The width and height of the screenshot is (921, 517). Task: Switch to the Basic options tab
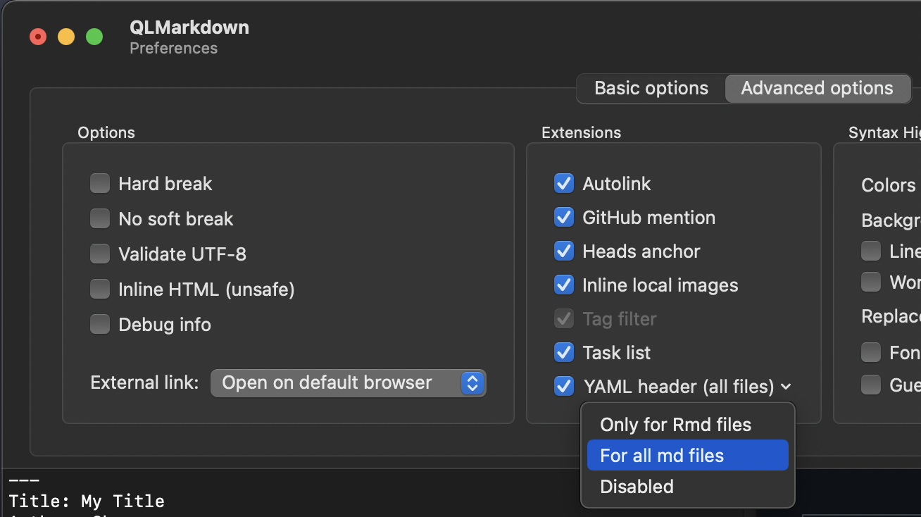coord(651,88)
